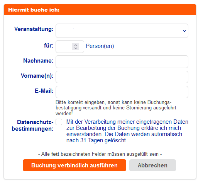Focus the number of persons field
The image size is (203, 184).
[x=70, y=46]
